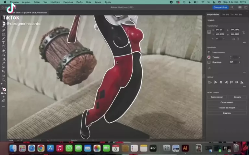The image size is (249, 155).
Task: Select the Rectangle tool in the toolbar
Action: [3, 34]
